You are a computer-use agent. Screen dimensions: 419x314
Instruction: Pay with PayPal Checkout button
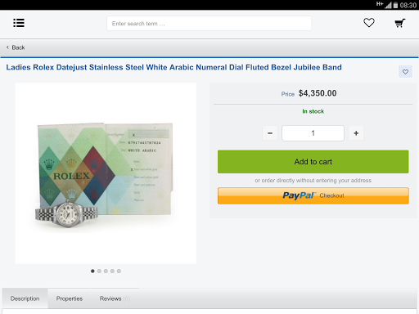tap(313, 195)
